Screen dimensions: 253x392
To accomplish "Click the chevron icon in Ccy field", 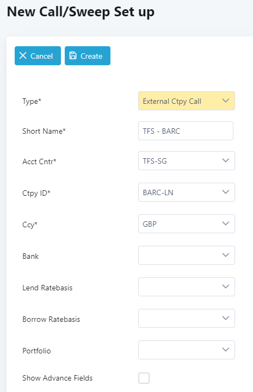I will (225, 223).
